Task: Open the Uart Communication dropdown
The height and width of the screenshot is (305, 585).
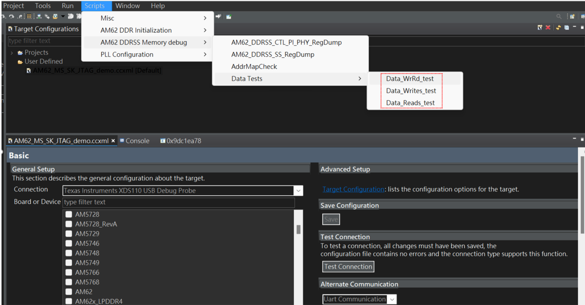Action: 392,299
